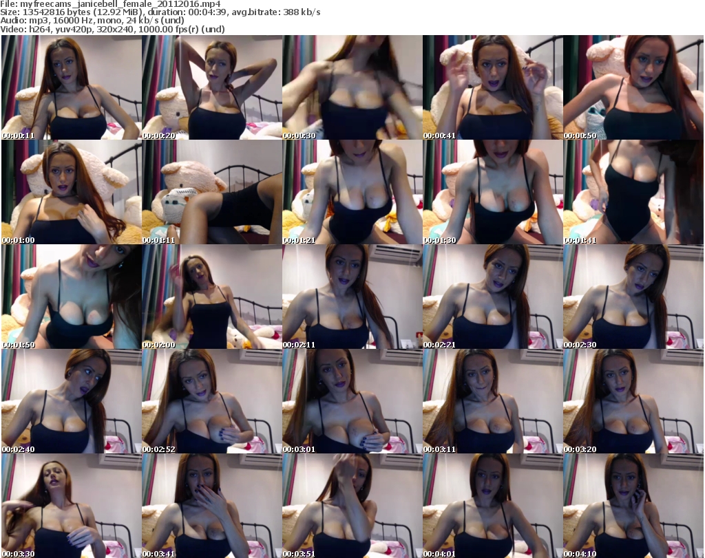Open the frame thumbnail stamped 00:02:30
This screenshot has width=705, height=558.
633,297
